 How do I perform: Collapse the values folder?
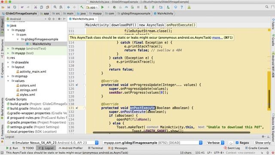[8, 81]
